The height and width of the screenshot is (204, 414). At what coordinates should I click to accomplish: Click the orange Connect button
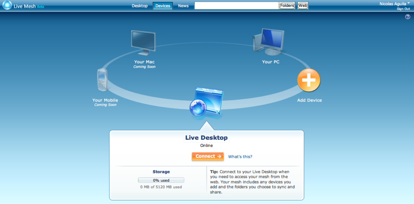208,156
